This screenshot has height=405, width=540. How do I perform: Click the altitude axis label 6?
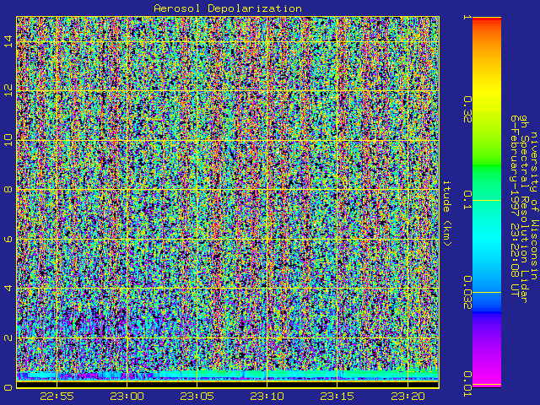tap(8, 239)
